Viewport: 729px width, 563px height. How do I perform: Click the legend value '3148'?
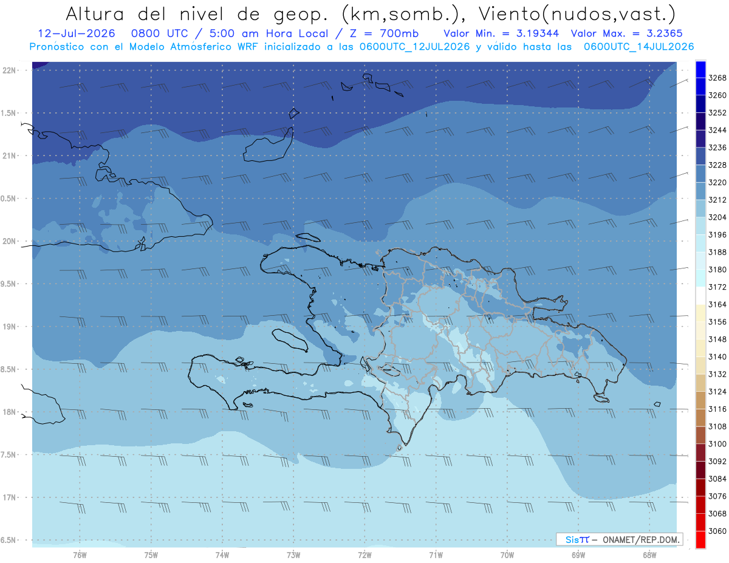(717, 340)
